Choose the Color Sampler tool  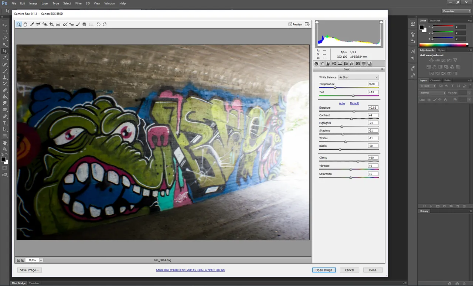[x=38, y=24]
